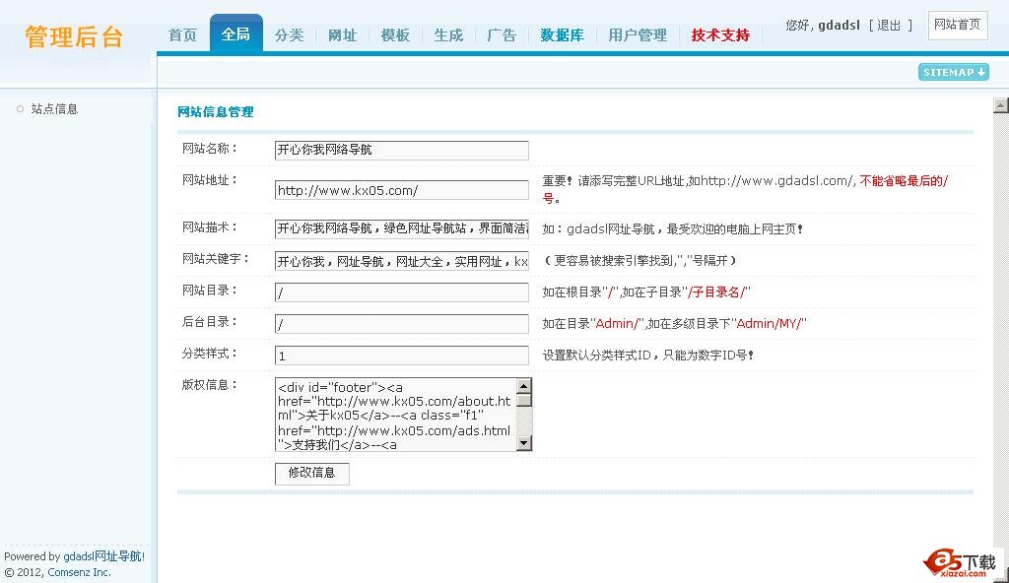Click the SITEMAP button icon
The image size is (1009, 583).
point(953,72)
